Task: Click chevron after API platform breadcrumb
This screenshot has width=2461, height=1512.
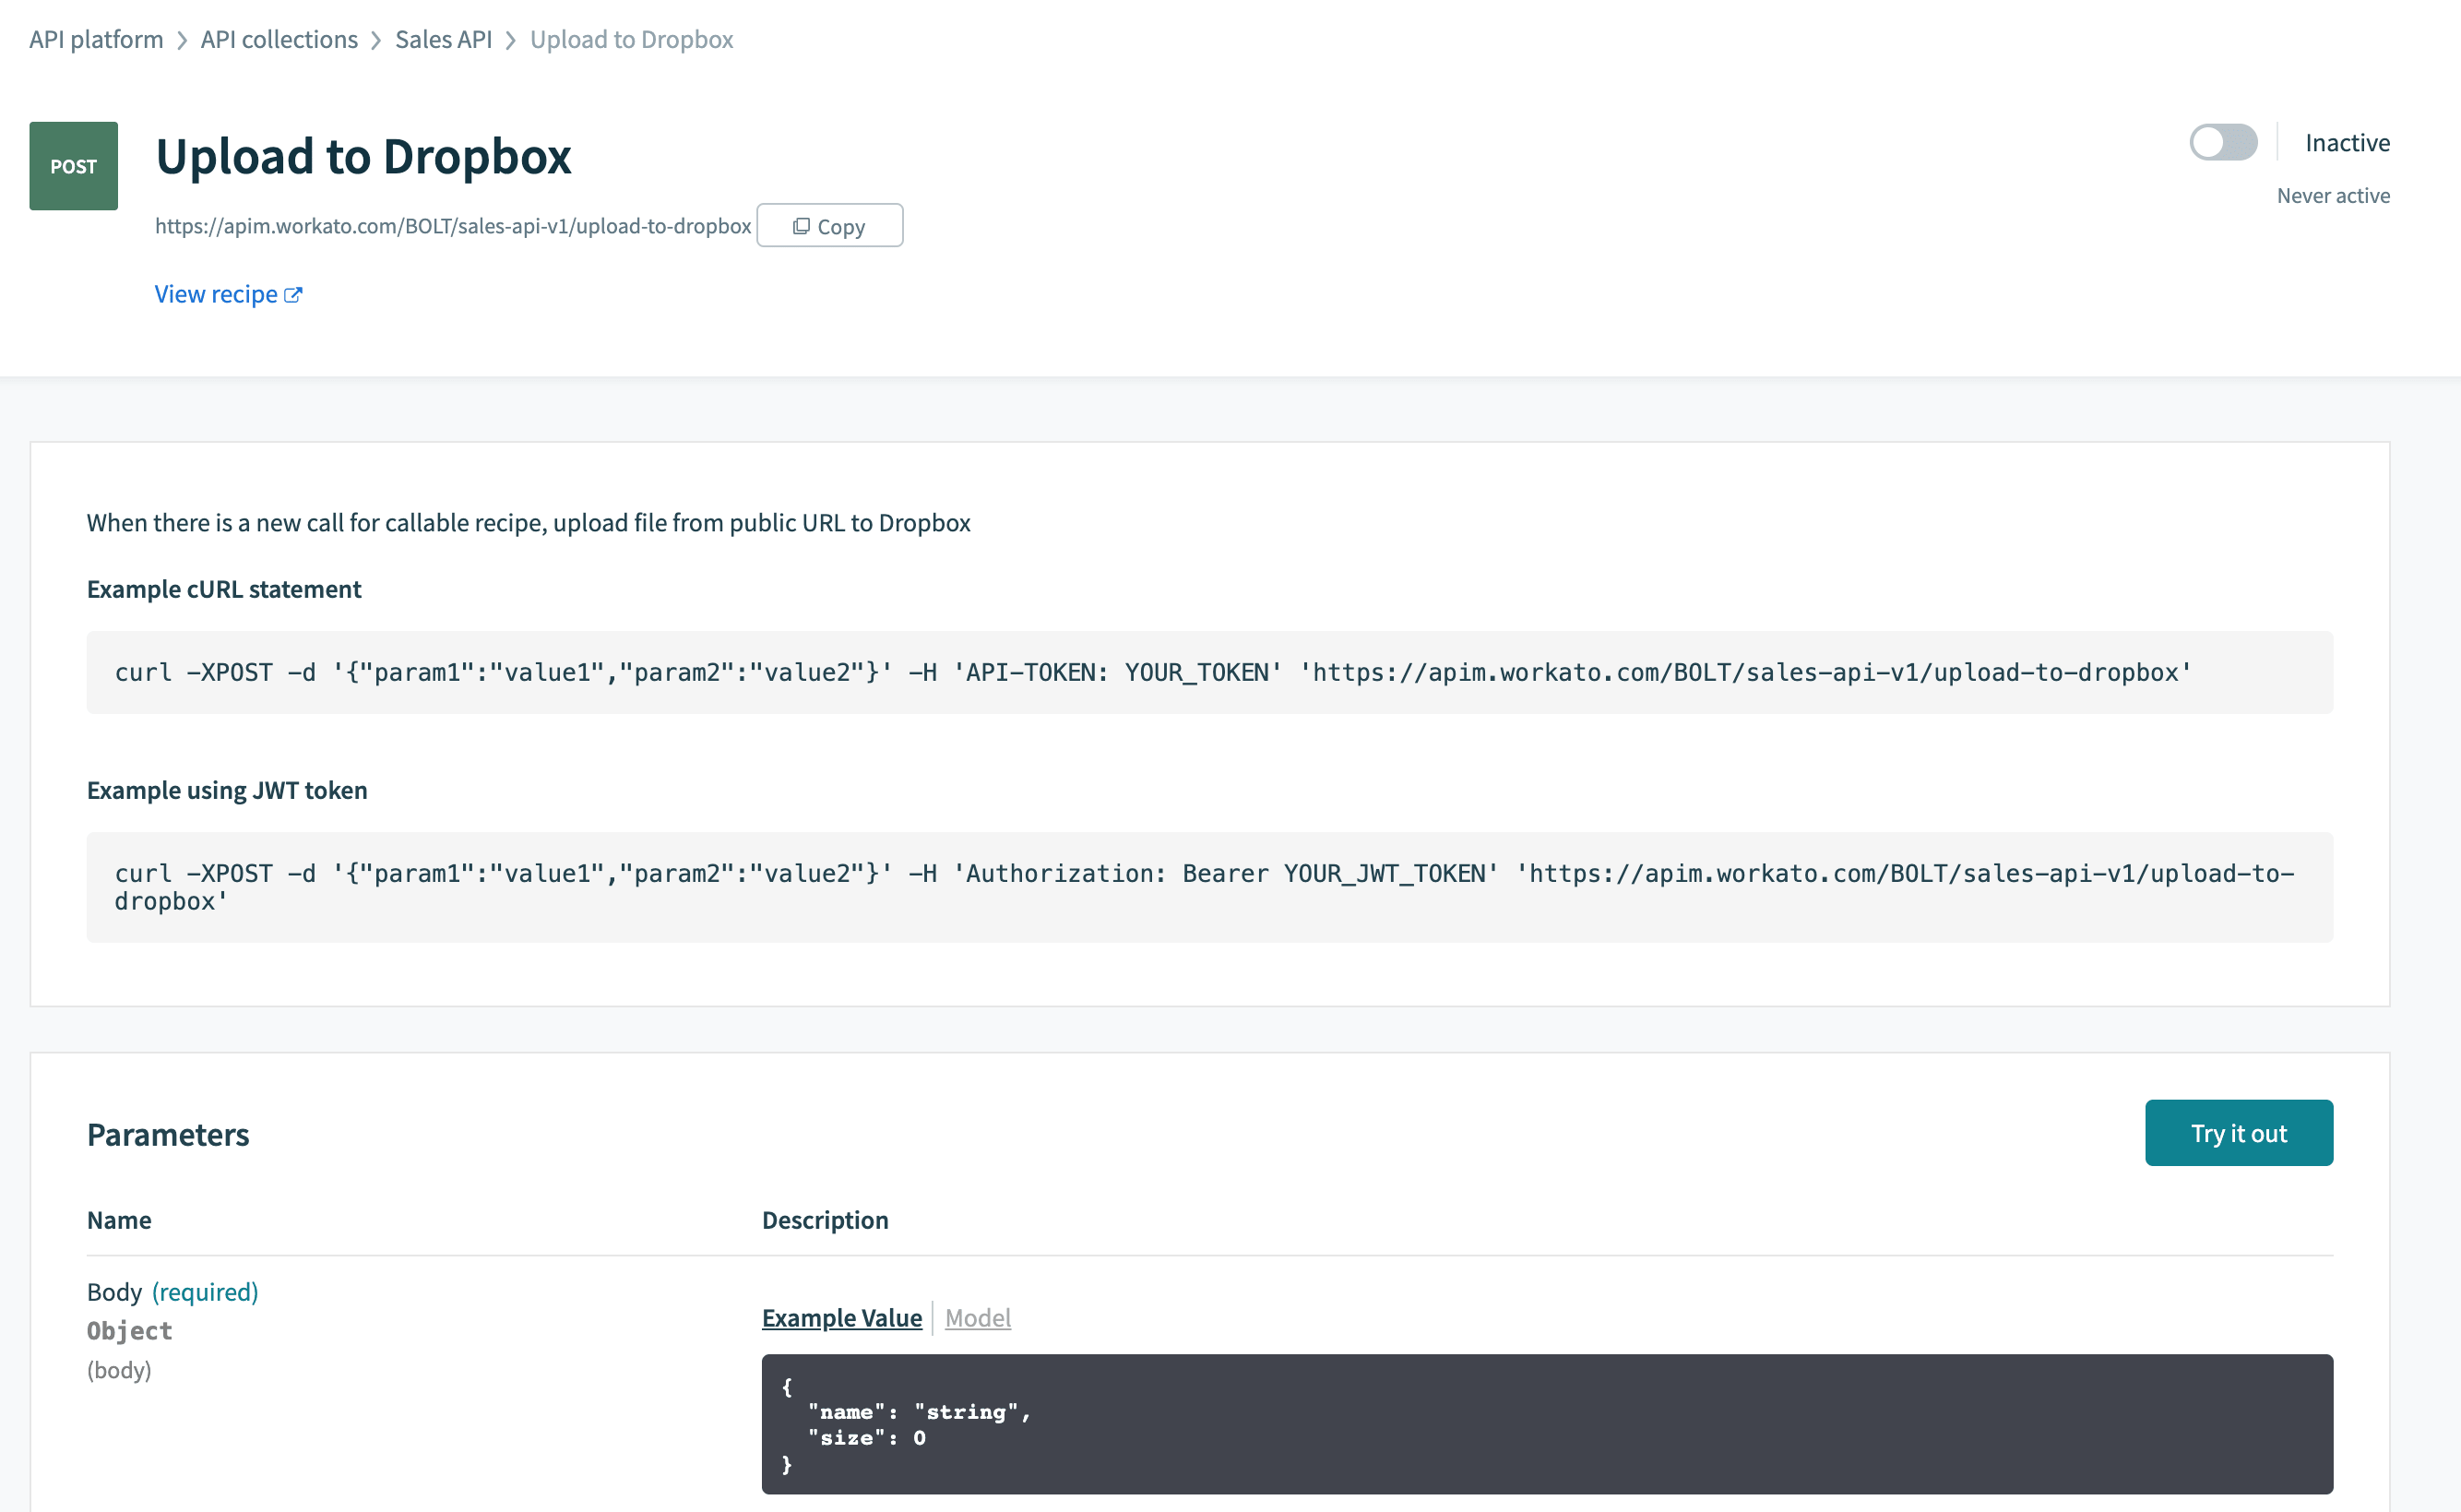Action: pos(182,40)
